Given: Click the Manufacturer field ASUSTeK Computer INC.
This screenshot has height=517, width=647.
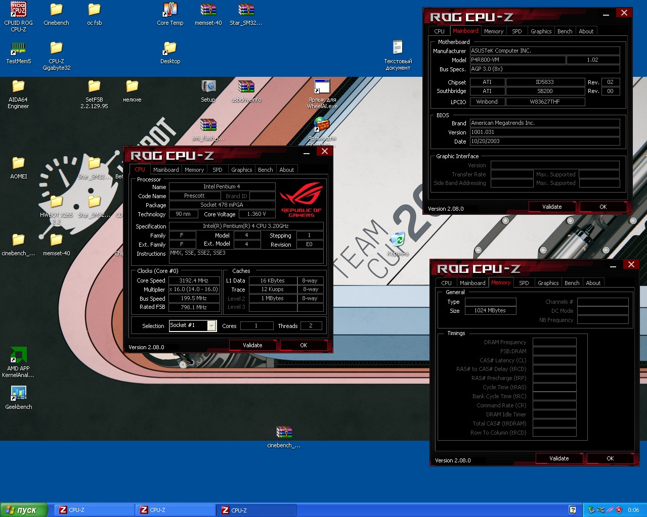Looking at the screenshot, I should coord(545,51).
